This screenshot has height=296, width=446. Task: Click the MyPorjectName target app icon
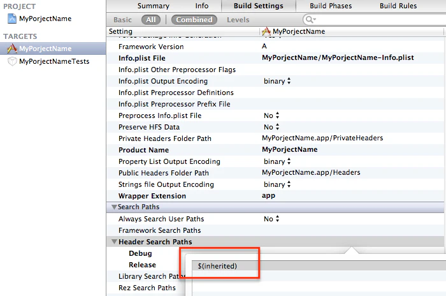click(x=12, y=48)
